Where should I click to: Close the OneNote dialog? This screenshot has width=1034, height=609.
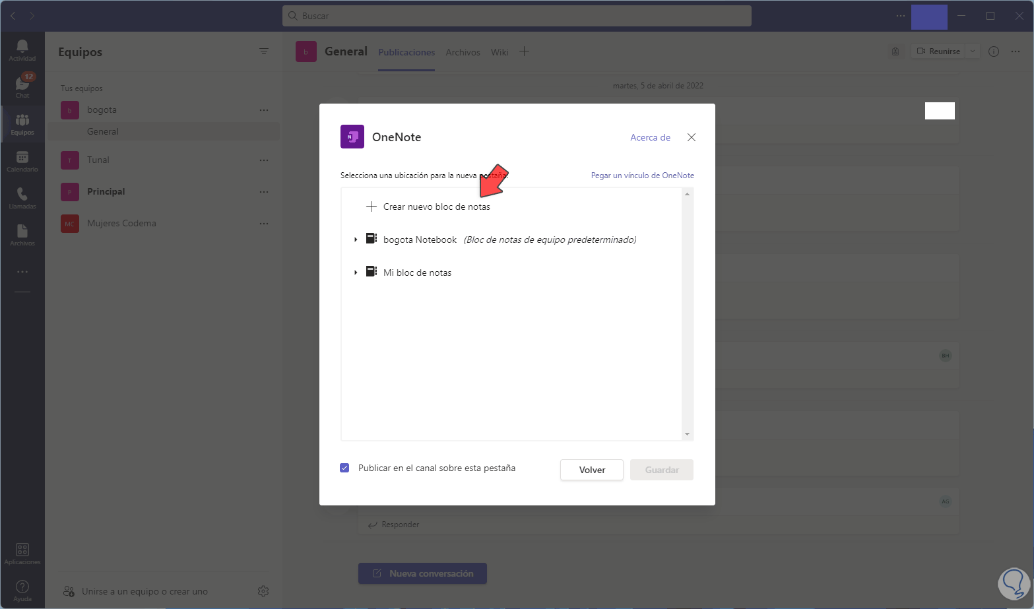click(x=692, y=137)
